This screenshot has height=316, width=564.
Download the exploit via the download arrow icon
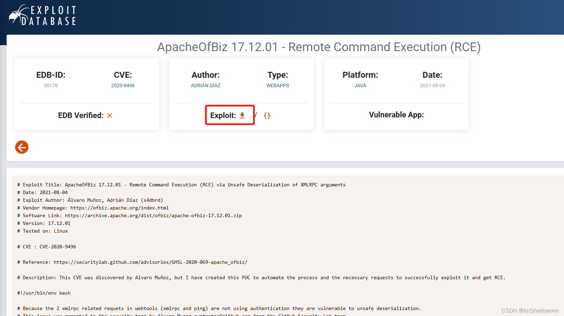pos(242,115)
